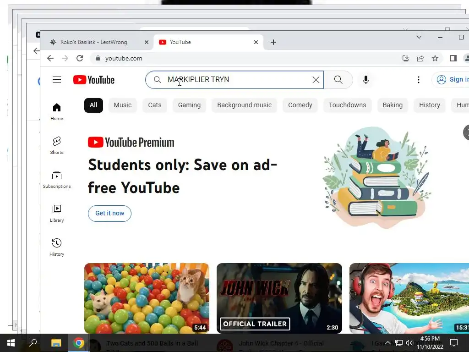
Task: Start voice search with the microphone icon
Action: [x=365, y=80]
